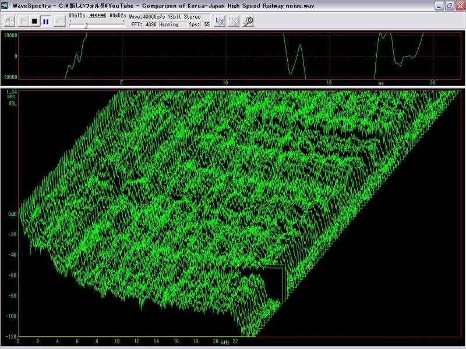Click the open file icon in toolbar
The height and width of the screenshot is (349, 466).
pos(9,22)
